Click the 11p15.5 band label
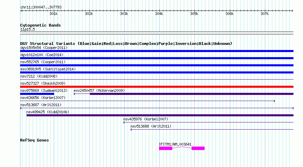Viewport: 303px width, 167px height. tap(28, 29)
